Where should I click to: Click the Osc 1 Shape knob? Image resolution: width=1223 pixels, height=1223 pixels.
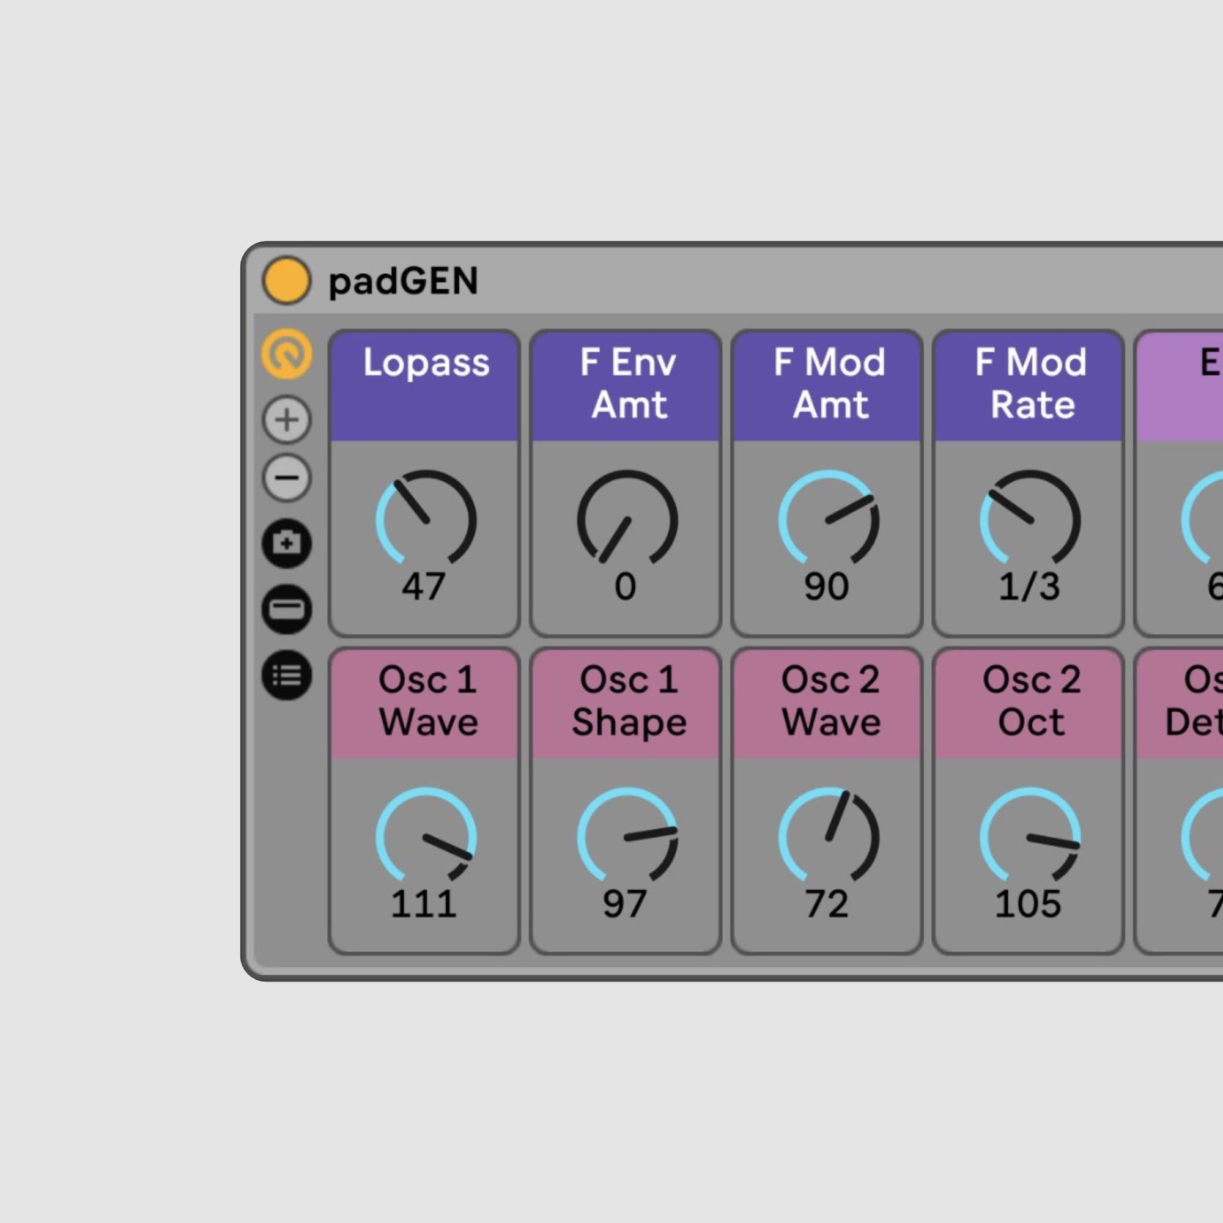click(627, 837)
